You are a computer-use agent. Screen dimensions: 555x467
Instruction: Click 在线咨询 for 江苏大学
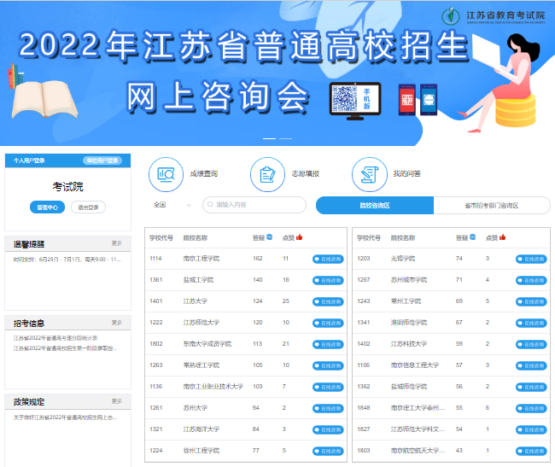pyautogui.click(x=328, y=301)
